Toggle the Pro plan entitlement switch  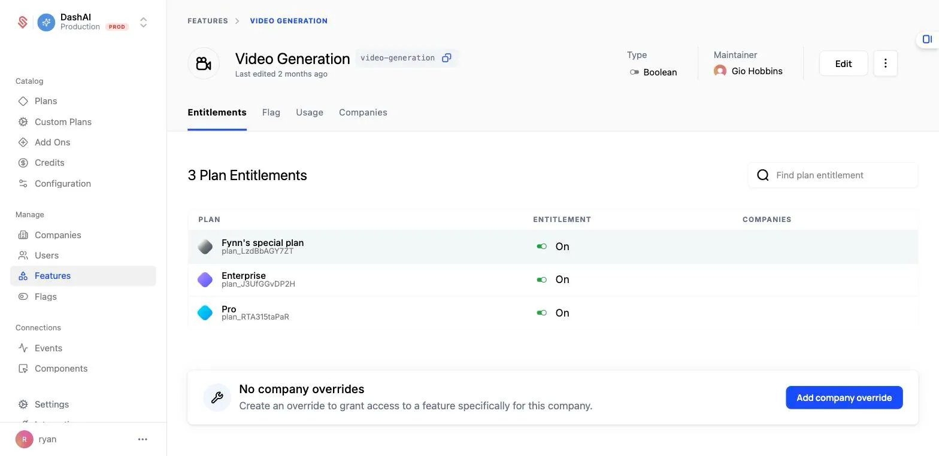coord(541,313)
